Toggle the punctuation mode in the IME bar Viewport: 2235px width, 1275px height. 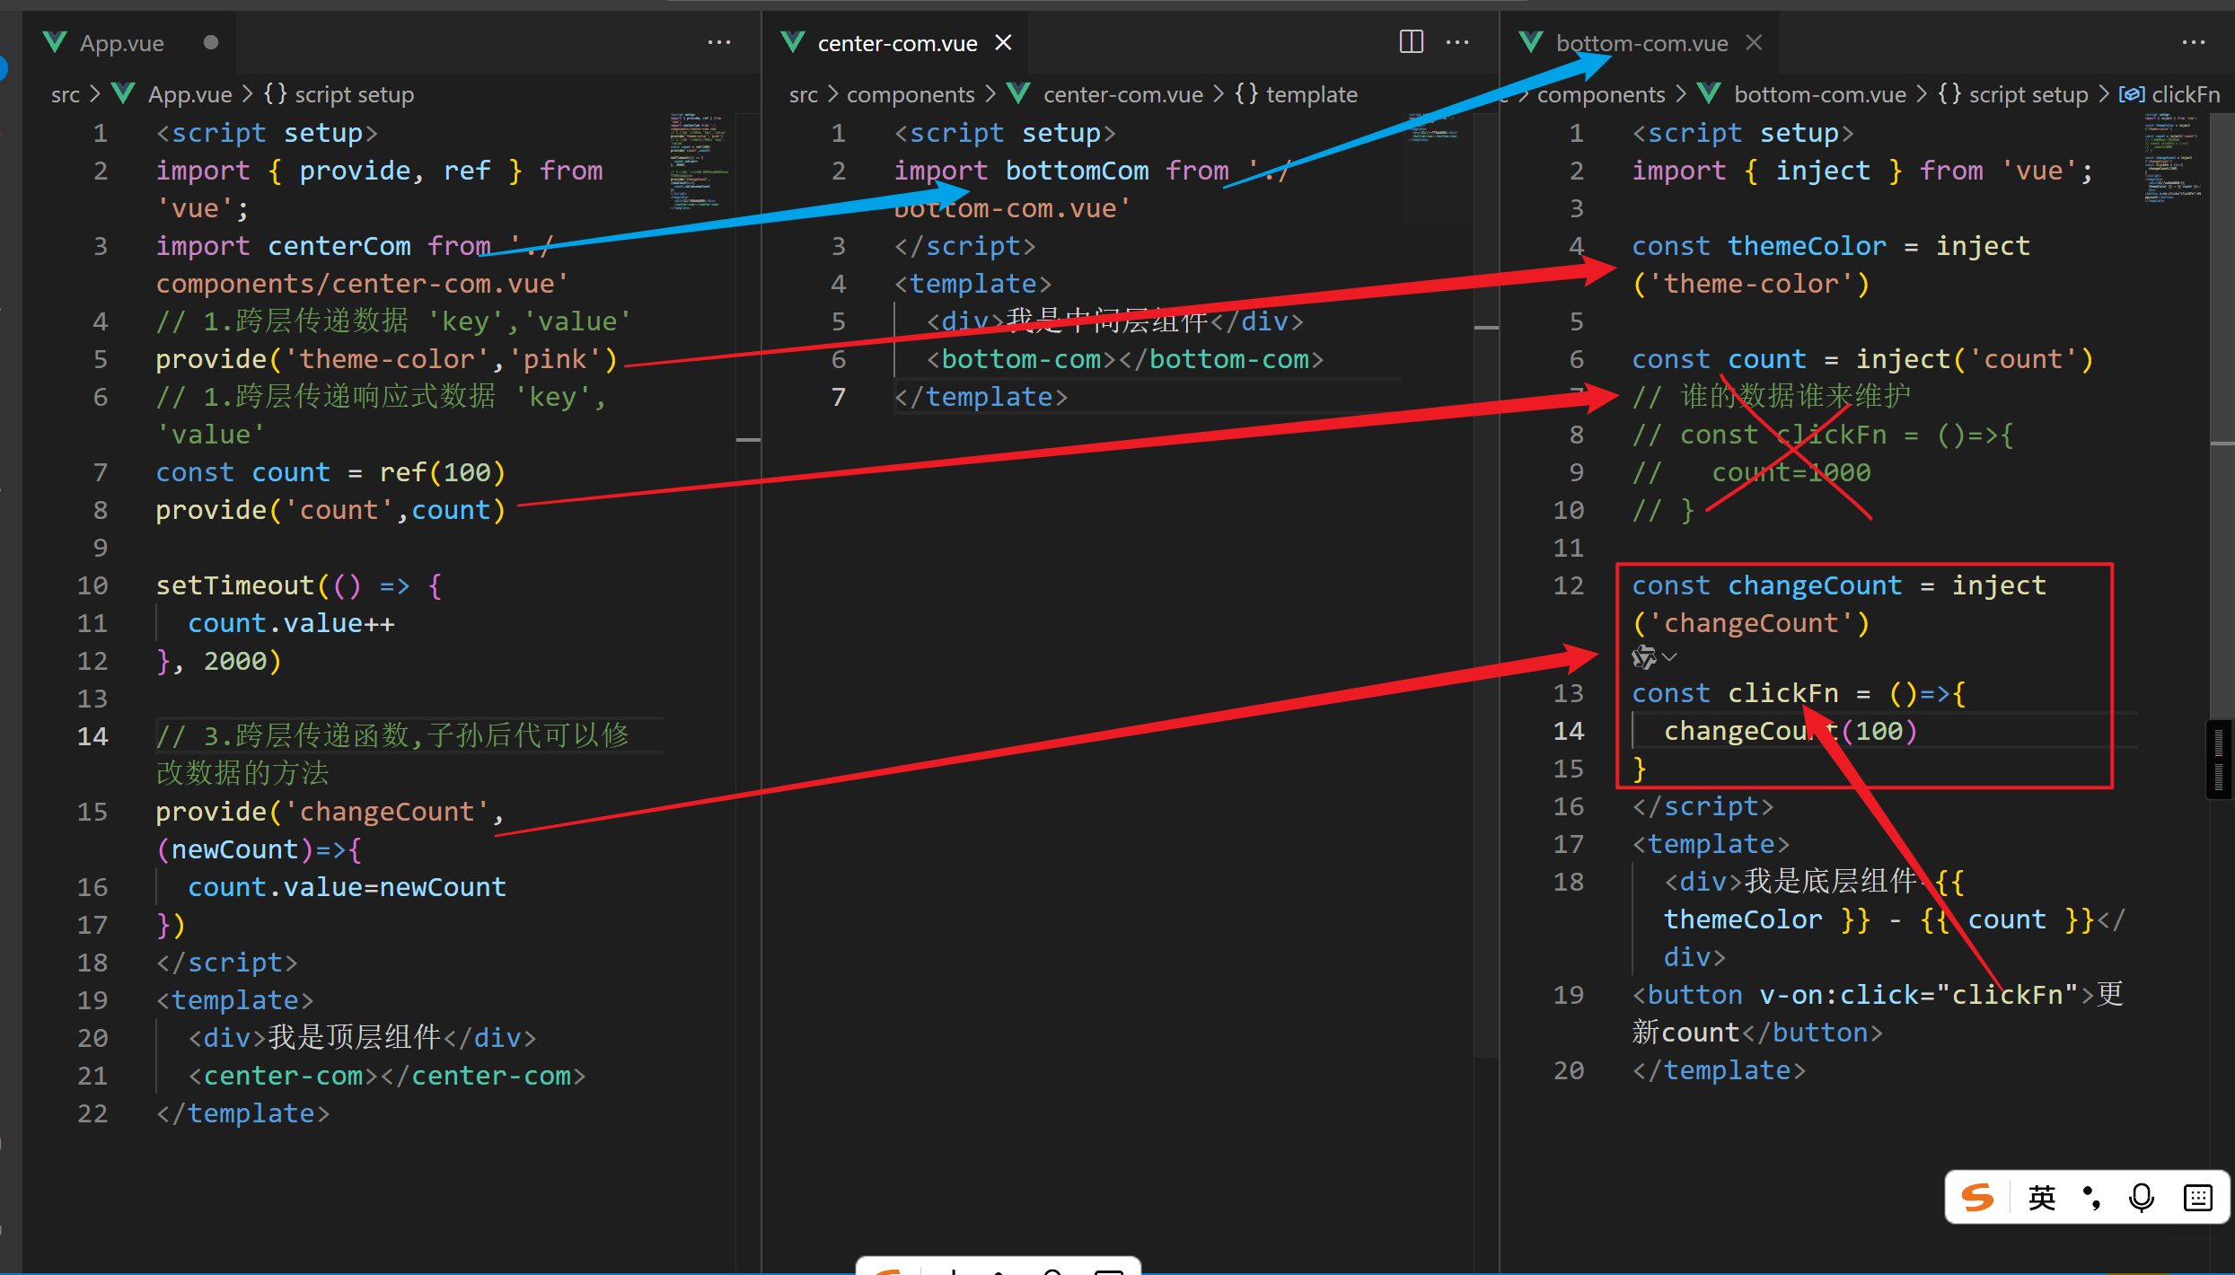coord(2091,1198)
